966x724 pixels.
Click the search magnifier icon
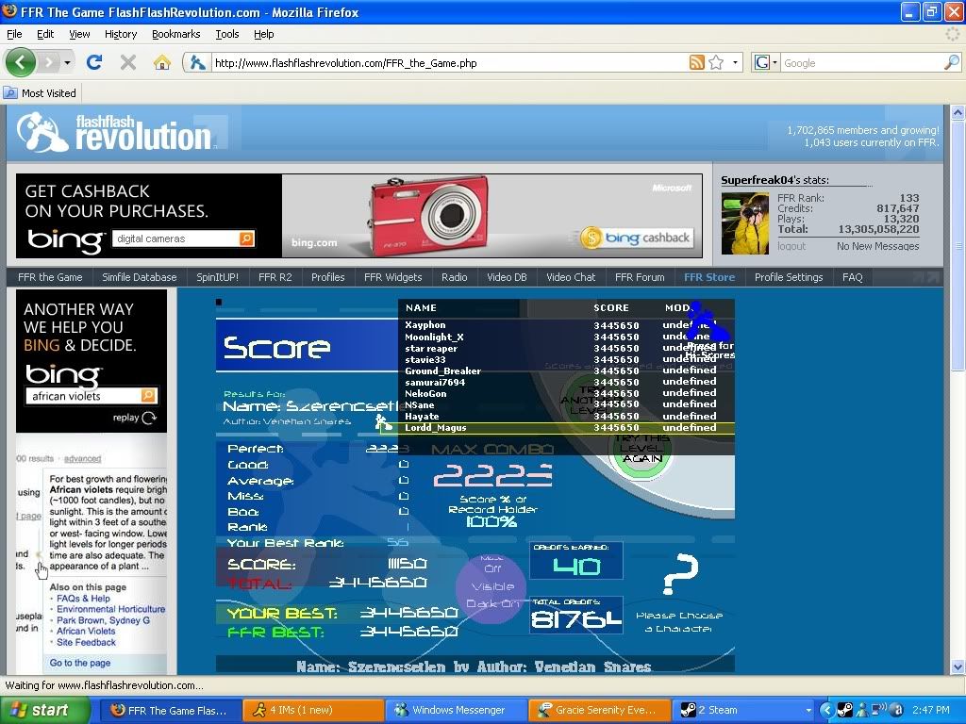click(951, 63)
